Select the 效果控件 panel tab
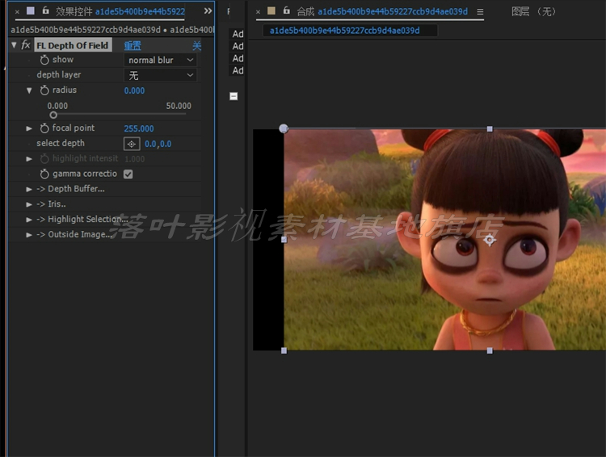 (x=120, y=11)
